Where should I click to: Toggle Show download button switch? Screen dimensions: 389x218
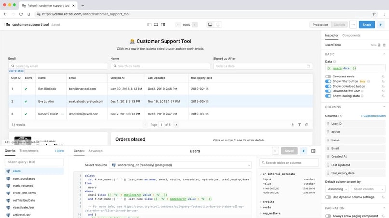click(328, 86)
